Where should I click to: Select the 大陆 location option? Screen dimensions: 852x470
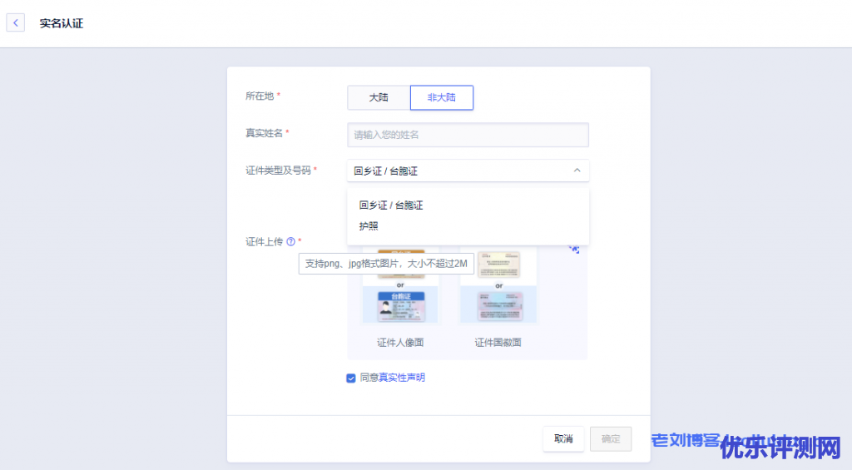pyautogui.click(x=379, y=97)
